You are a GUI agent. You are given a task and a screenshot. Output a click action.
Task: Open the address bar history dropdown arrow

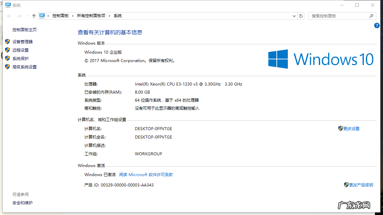click(294, 16)
